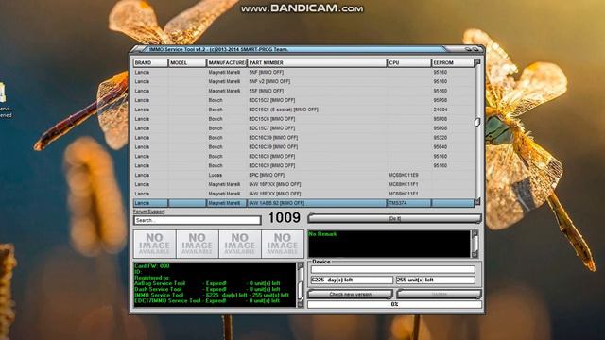This screenshot has height=340, width=605.
Task: Click the first NO IMAGE AVAILABLE thumbnail
Action: coord(155,244)
